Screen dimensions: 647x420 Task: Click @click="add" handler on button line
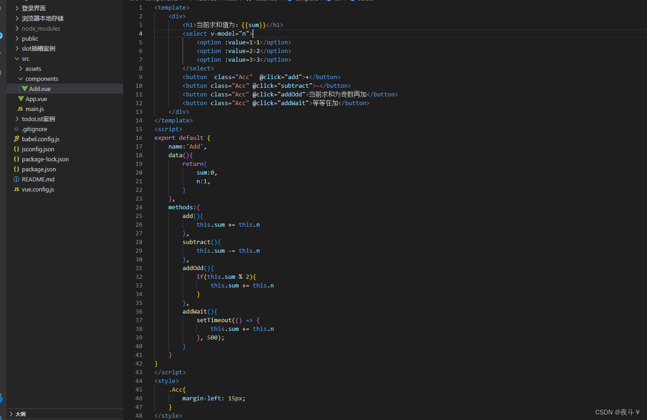click(x=281, y=77)
